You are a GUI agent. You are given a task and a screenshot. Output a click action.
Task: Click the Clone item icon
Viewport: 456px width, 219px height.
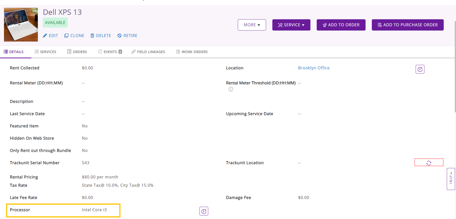pyautogui.click(x=66, y=36)
